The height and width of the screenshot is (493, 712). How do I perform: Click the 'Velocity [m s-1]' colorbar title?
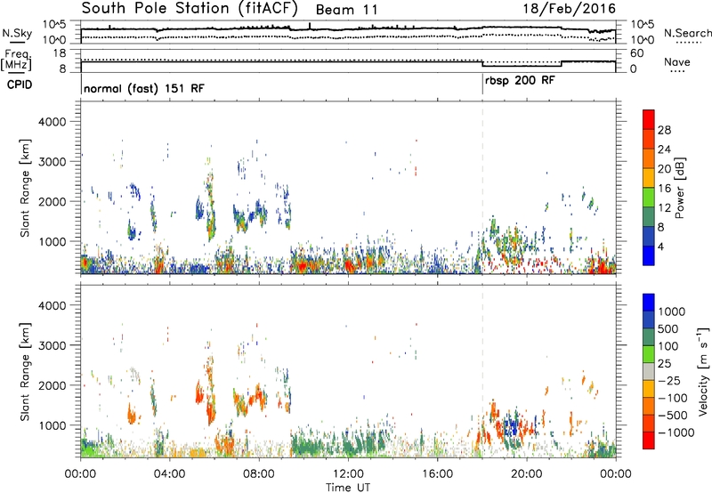tap(703, 371)
